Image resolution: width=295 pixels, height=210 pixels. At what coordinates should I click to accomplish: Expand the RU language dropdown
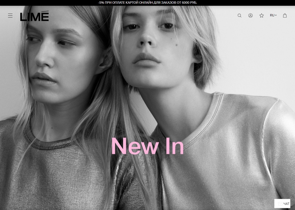click(x=273, y=15)
